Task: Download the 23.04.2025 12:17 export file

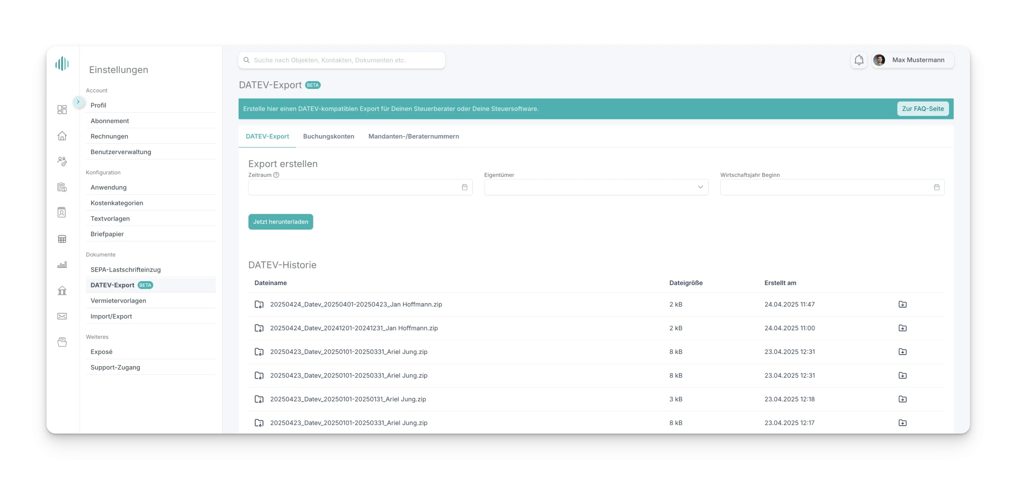Action: pos(903,422)
